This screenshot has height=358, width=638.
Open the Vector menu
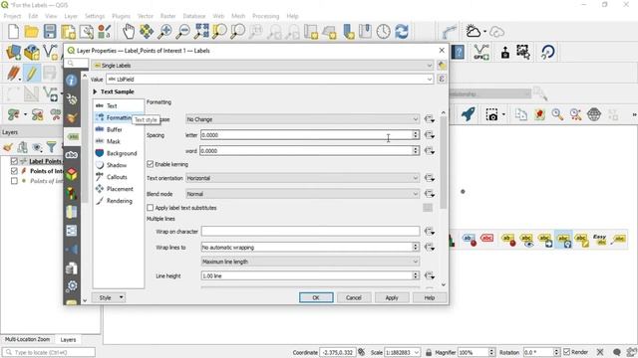coord(146,16)
